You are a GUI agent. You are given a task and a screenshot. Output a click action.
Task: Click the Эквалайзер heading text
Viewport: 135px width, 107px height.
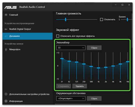coord(63,43)
